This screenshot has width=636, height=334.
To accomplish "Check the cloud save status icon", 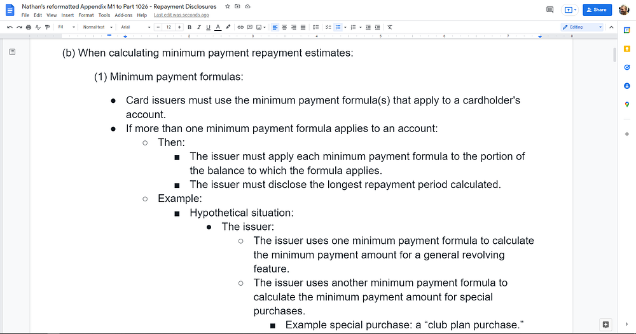I will pos(247,6).
